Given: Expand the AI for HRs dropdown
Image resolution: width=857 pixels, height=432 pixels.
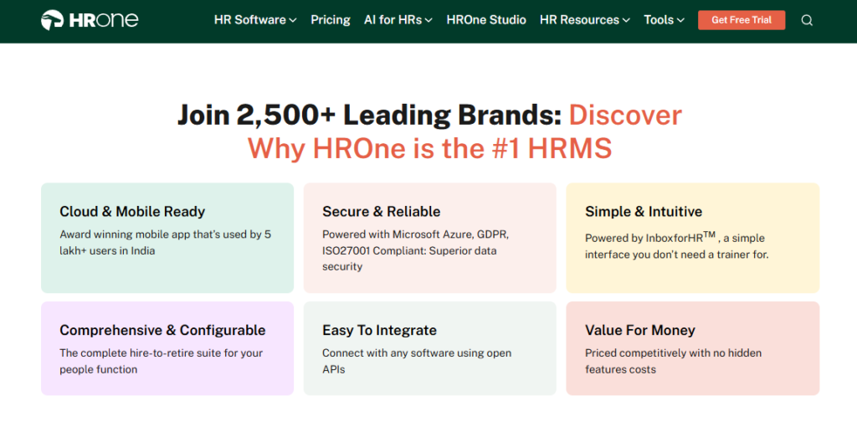Looking at the screenshot, I should pyautogui.click(x=398, y=20).
